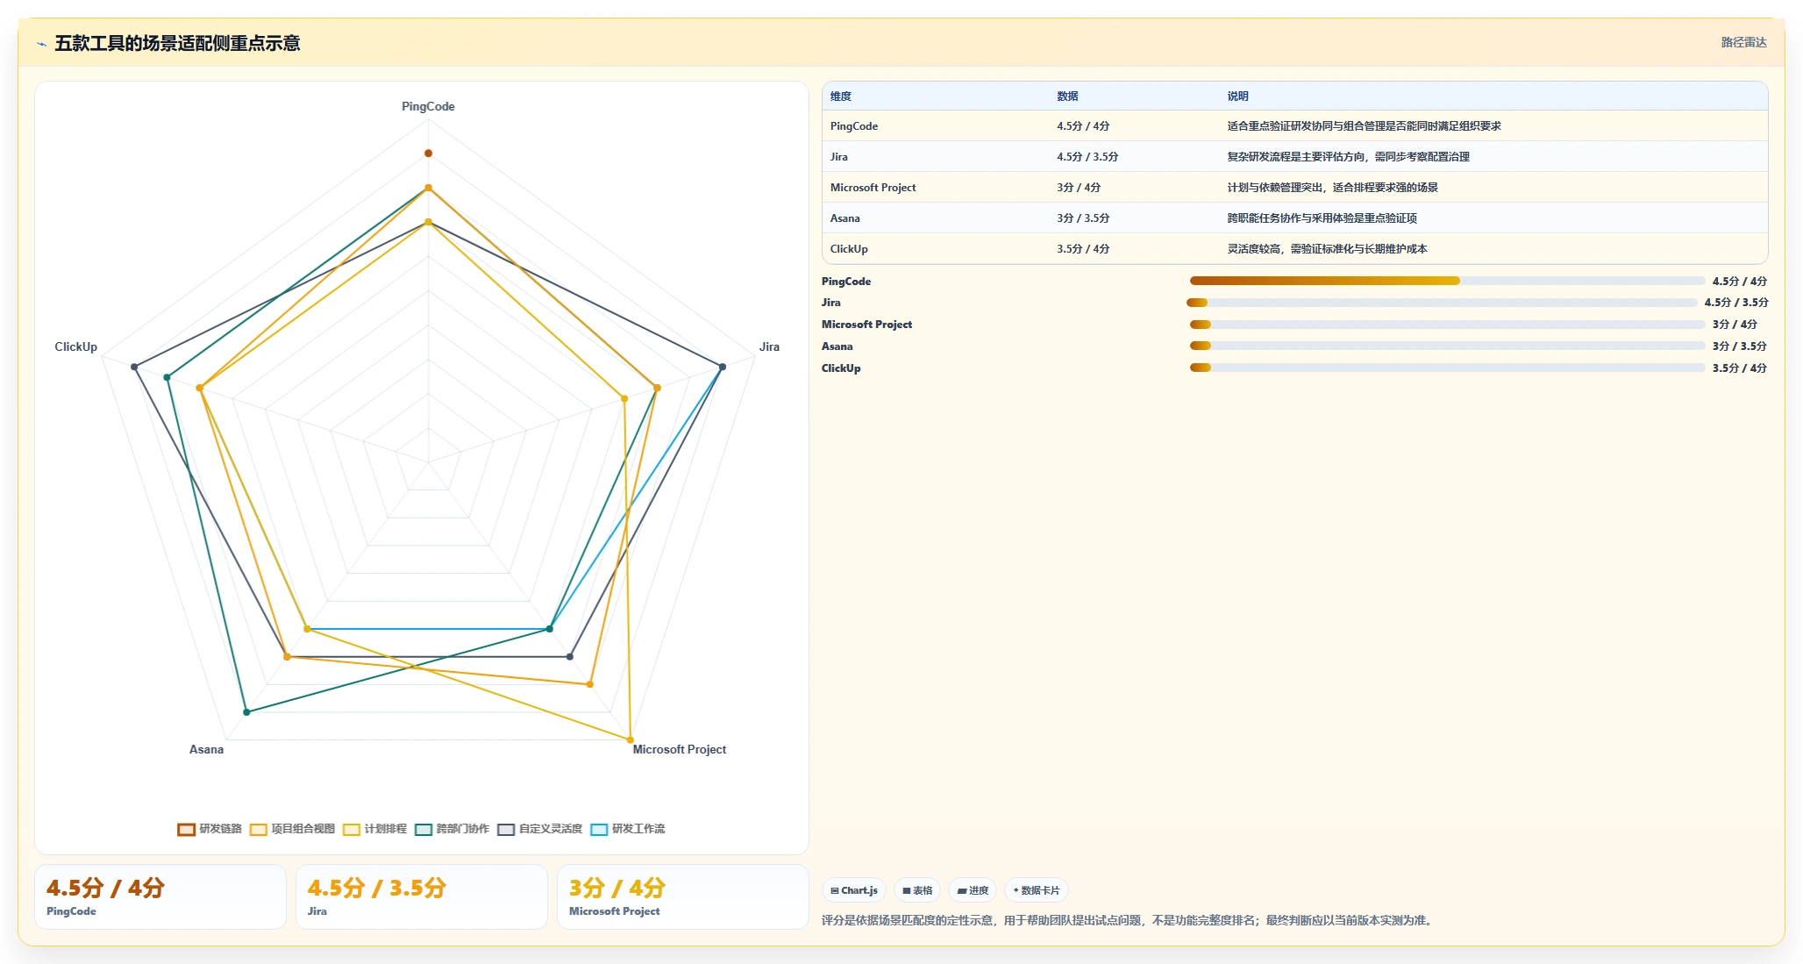Click the 五款工具的场景适配侧重点示意 title
Screen dimensions: 1803x964
(x=177, y=44)
